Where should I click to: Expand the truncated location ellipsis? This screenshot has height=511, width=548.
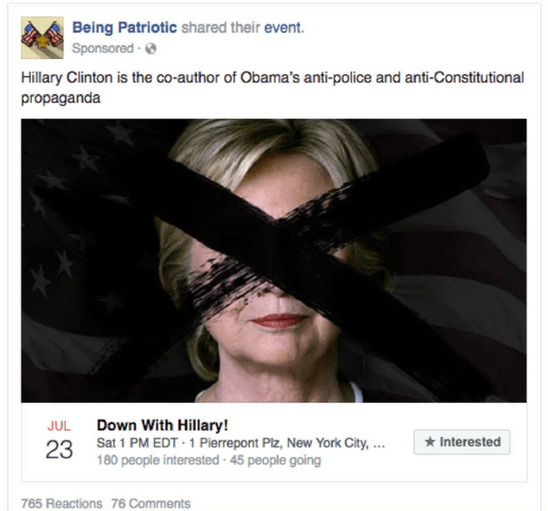coord(379,445)
